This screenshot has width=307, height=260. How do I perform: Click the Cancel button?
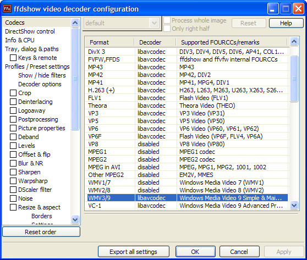tap(239, 252)
